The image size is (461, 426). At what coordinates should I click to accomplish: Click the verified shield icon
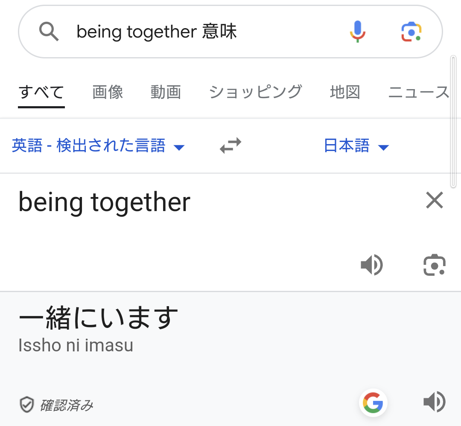[x=26, y=405]
